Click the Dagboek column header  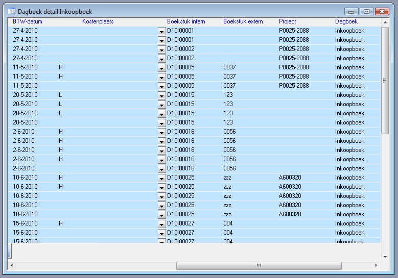[x=346, y=21]
